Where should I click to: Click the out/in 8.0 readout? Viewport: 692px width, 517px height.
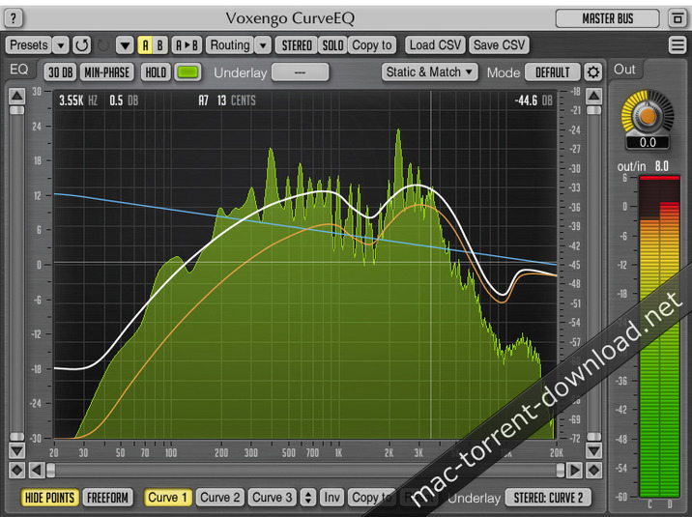click(x=643, y=166)
